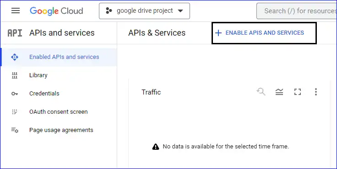The height and width of the screenshot is (169, 337).
Task: Click the Library icon in sidebar
Action: 15,75
